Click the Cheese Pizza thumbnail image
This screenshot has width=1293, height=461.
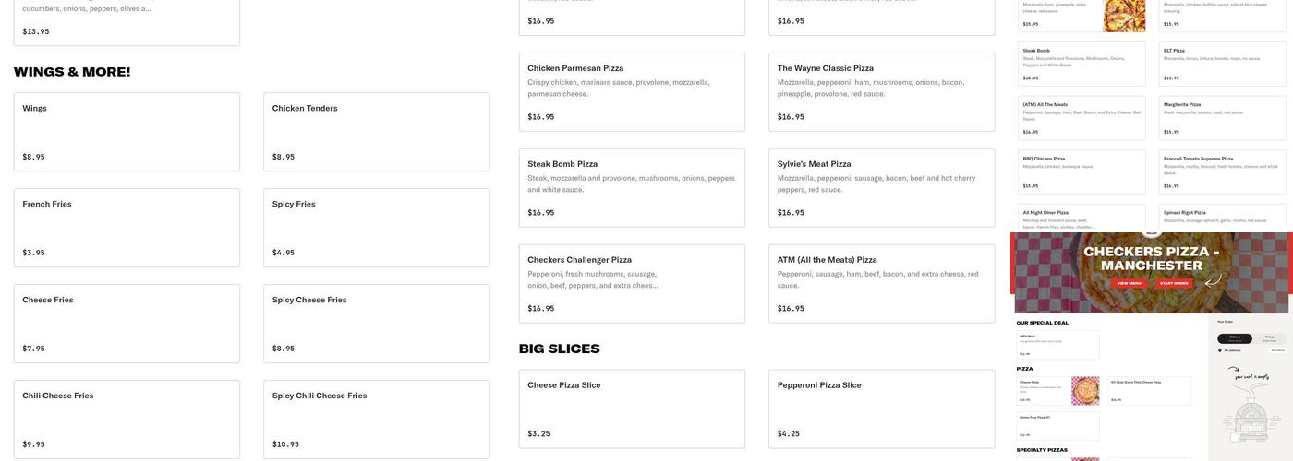click(1085, 390)
